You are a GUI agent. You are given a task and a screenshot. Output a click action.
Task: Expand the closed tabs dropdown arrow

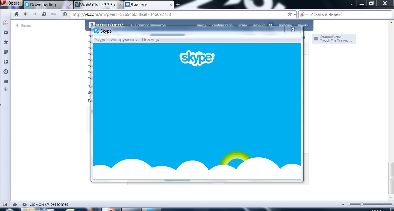tap(352, 5)
